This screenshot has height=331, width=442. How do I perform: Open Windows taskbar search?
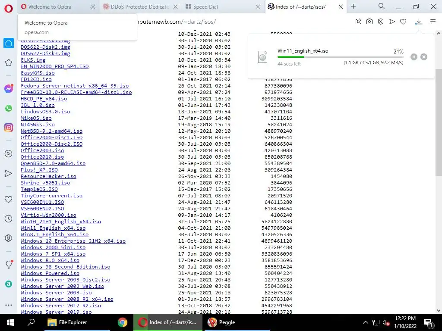31,322
